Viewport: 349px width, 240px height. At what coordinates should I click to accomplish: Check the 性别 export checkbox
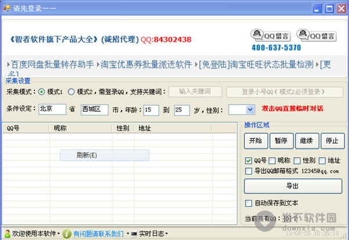click(297, 161)
